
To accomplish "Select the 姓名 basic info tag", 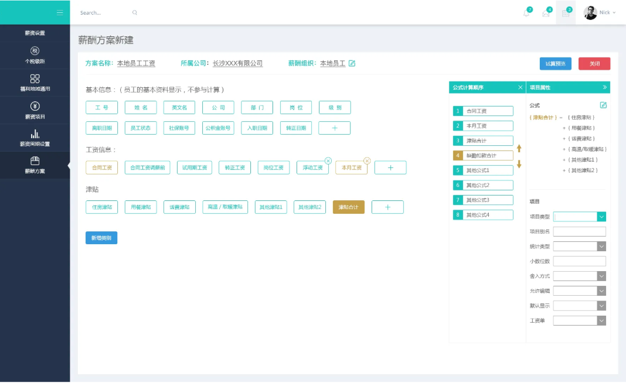I will pos(141,107).
